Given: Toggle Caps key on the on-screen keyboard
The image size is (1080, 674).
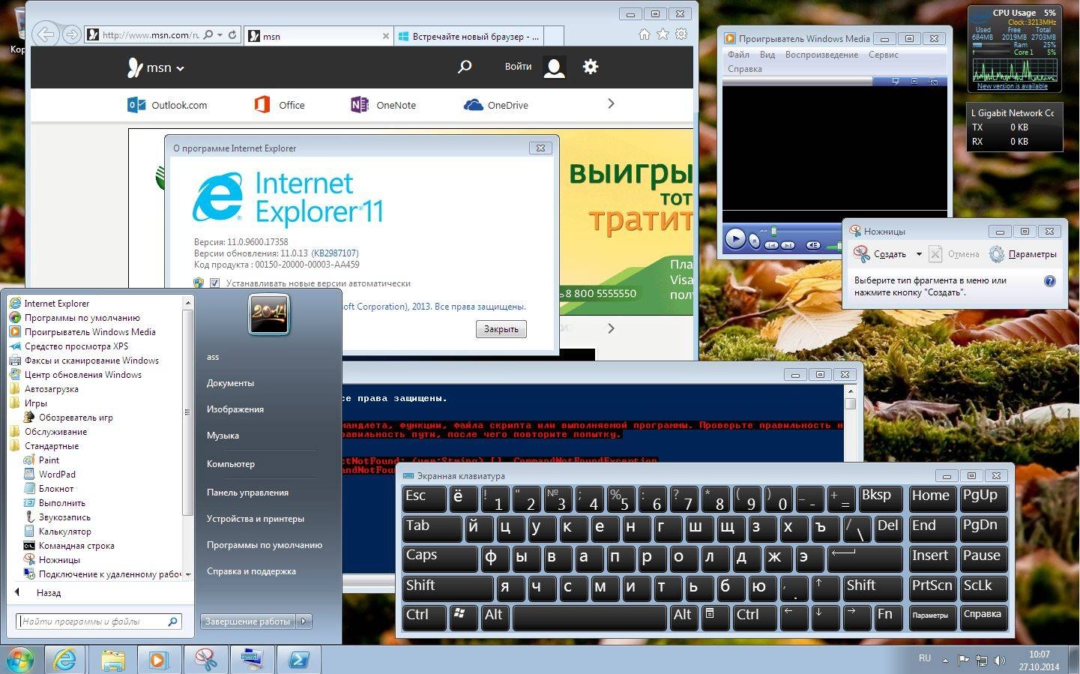Looking at the screenshot, I should pos(440,559).
